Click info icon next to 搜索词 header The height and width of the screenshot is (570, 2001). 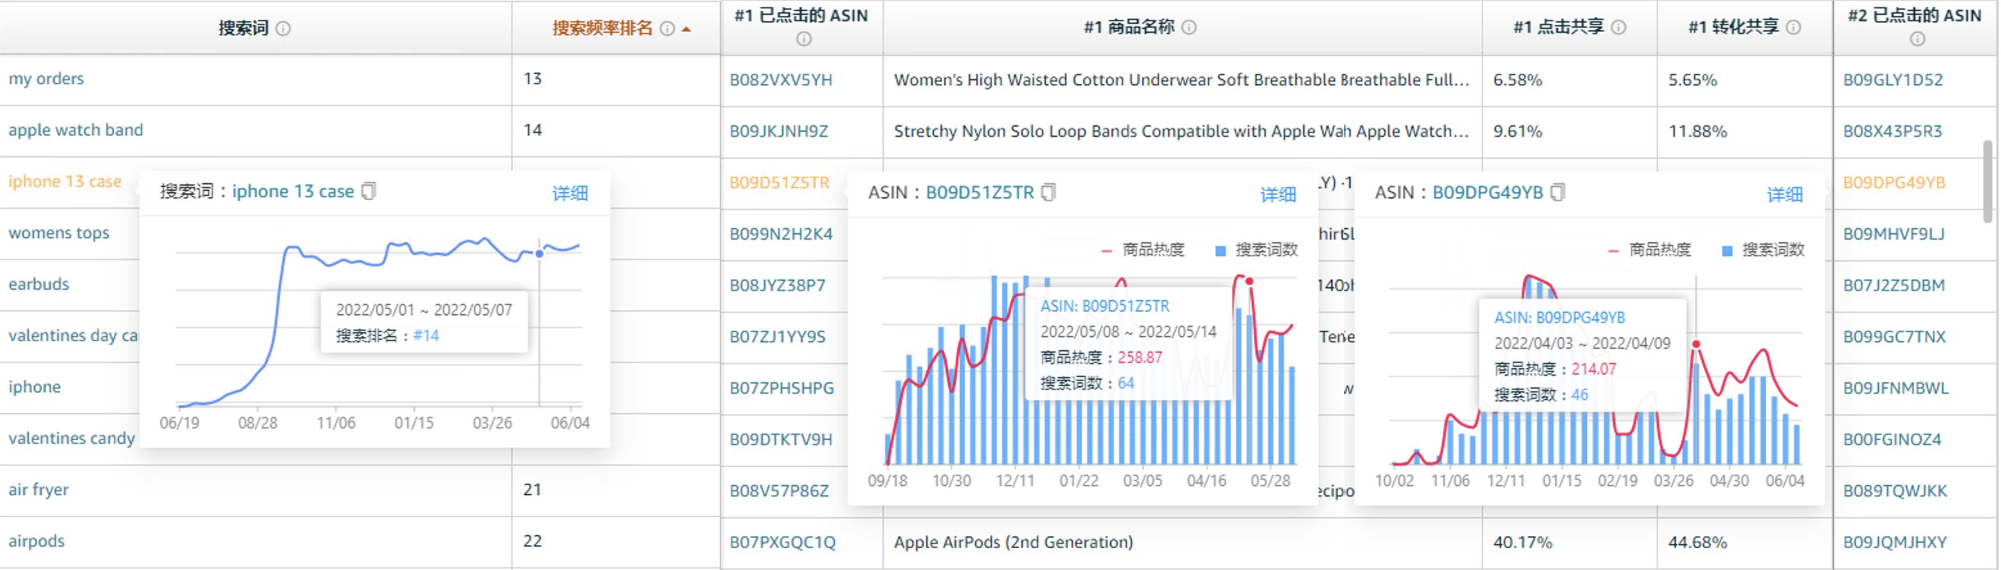coord(284,29)
